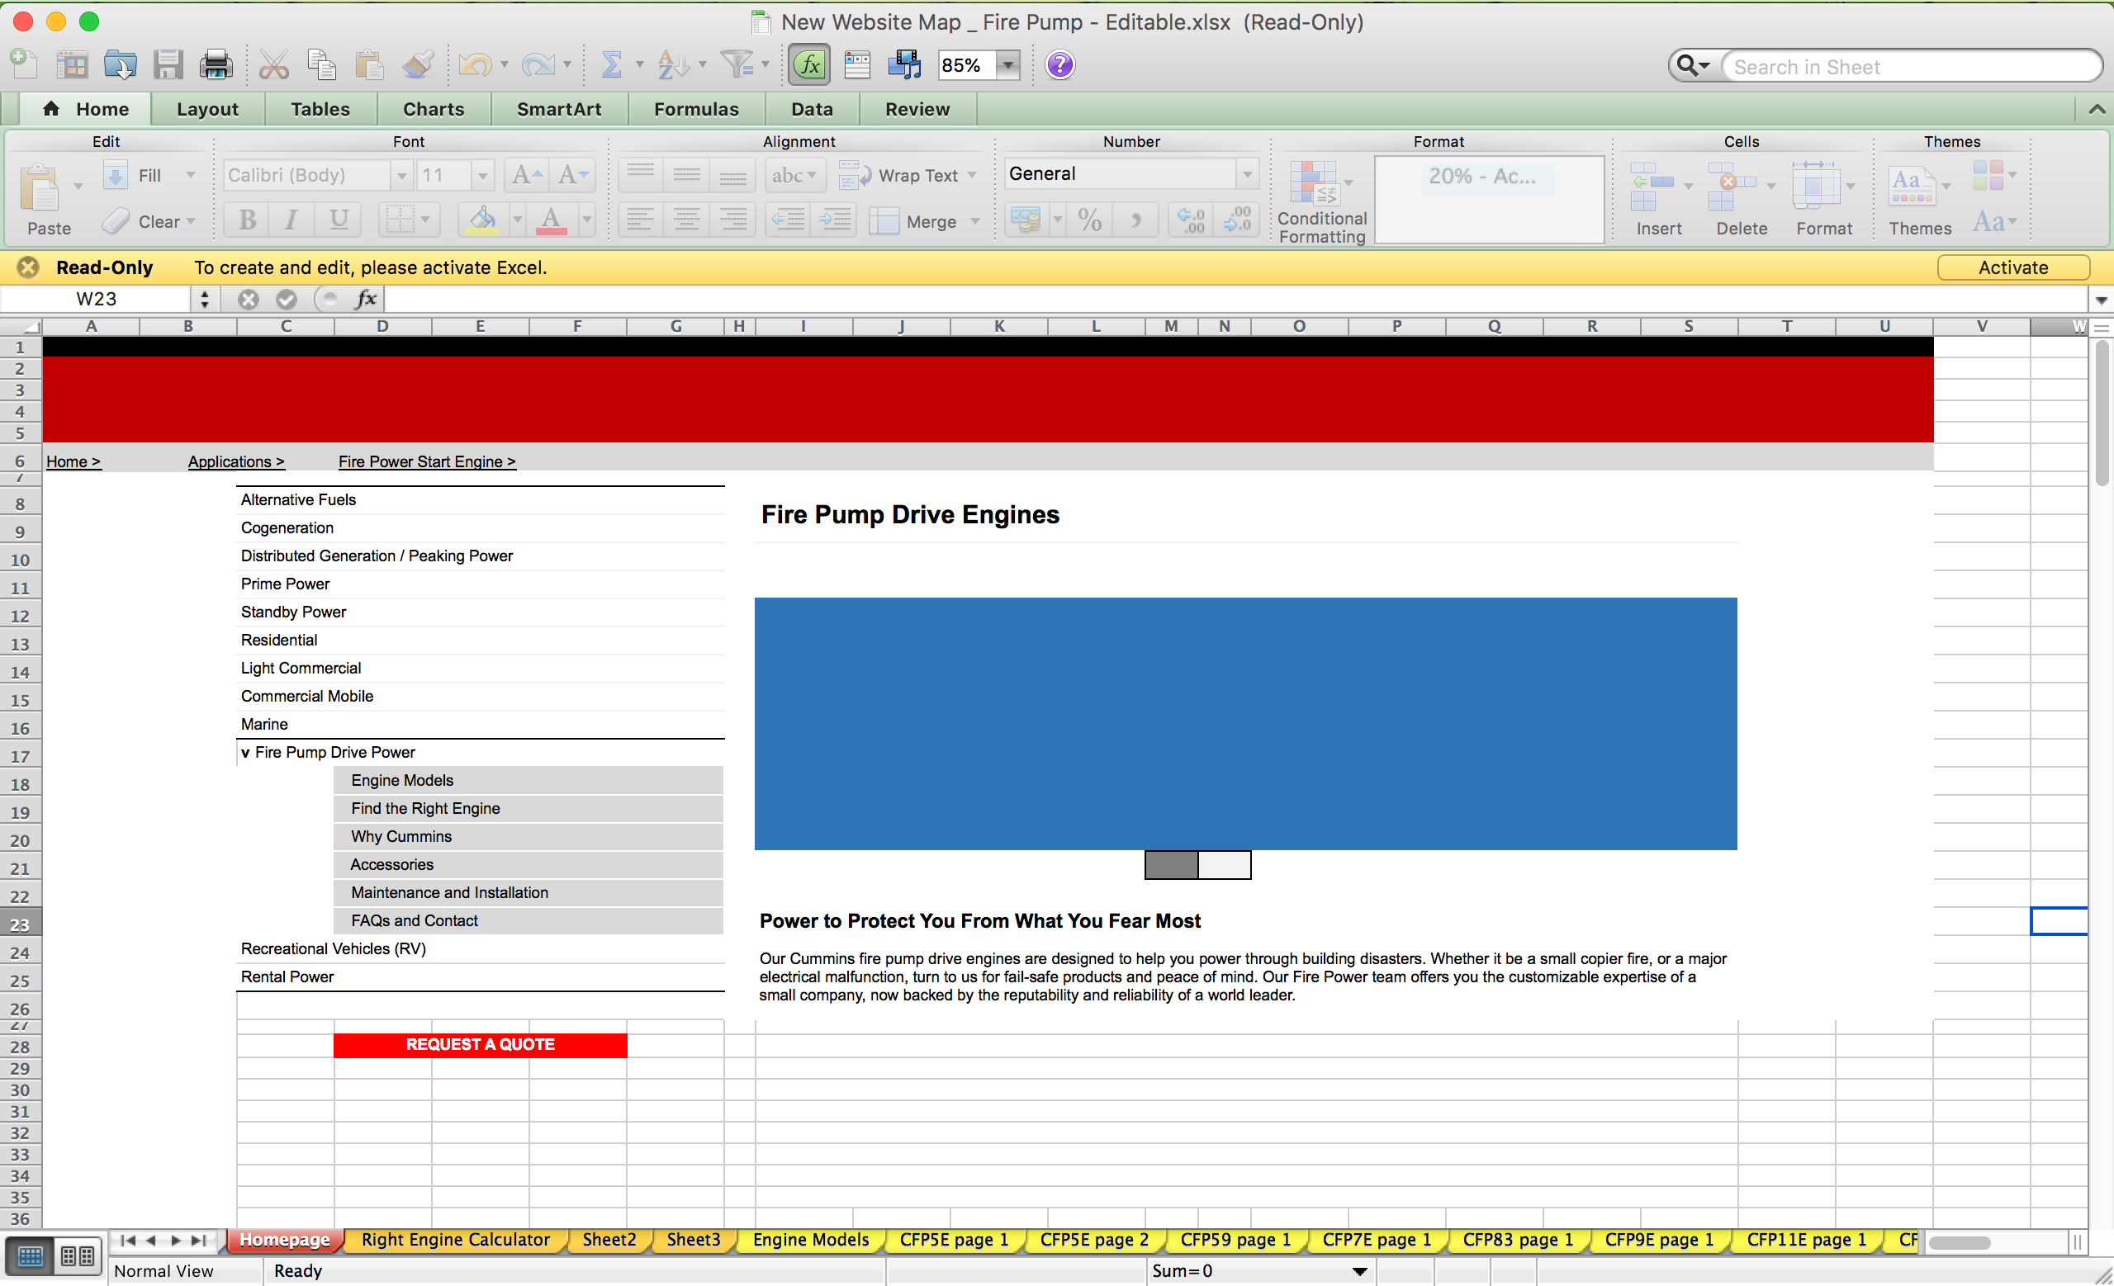Click the Percent Style icon
Screen dimensions: 2114x1286
(1089, 220)
